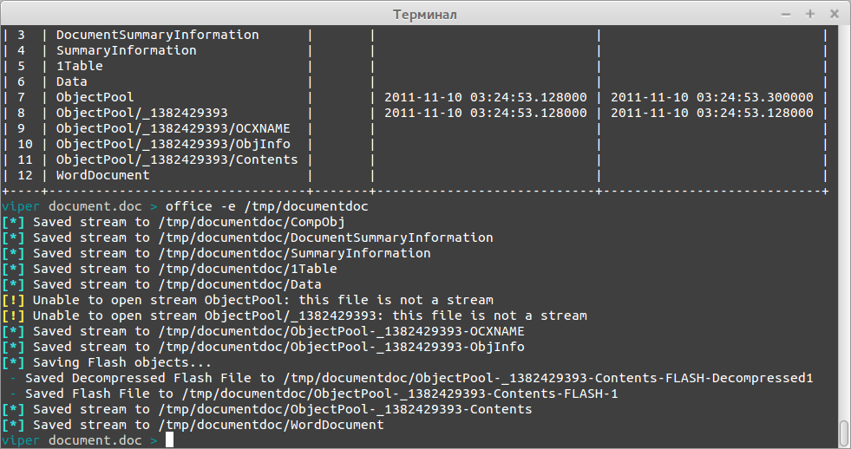Screen dimensions: 851x449
Task: Maximize the Терминал window
Action: point(809,14)
